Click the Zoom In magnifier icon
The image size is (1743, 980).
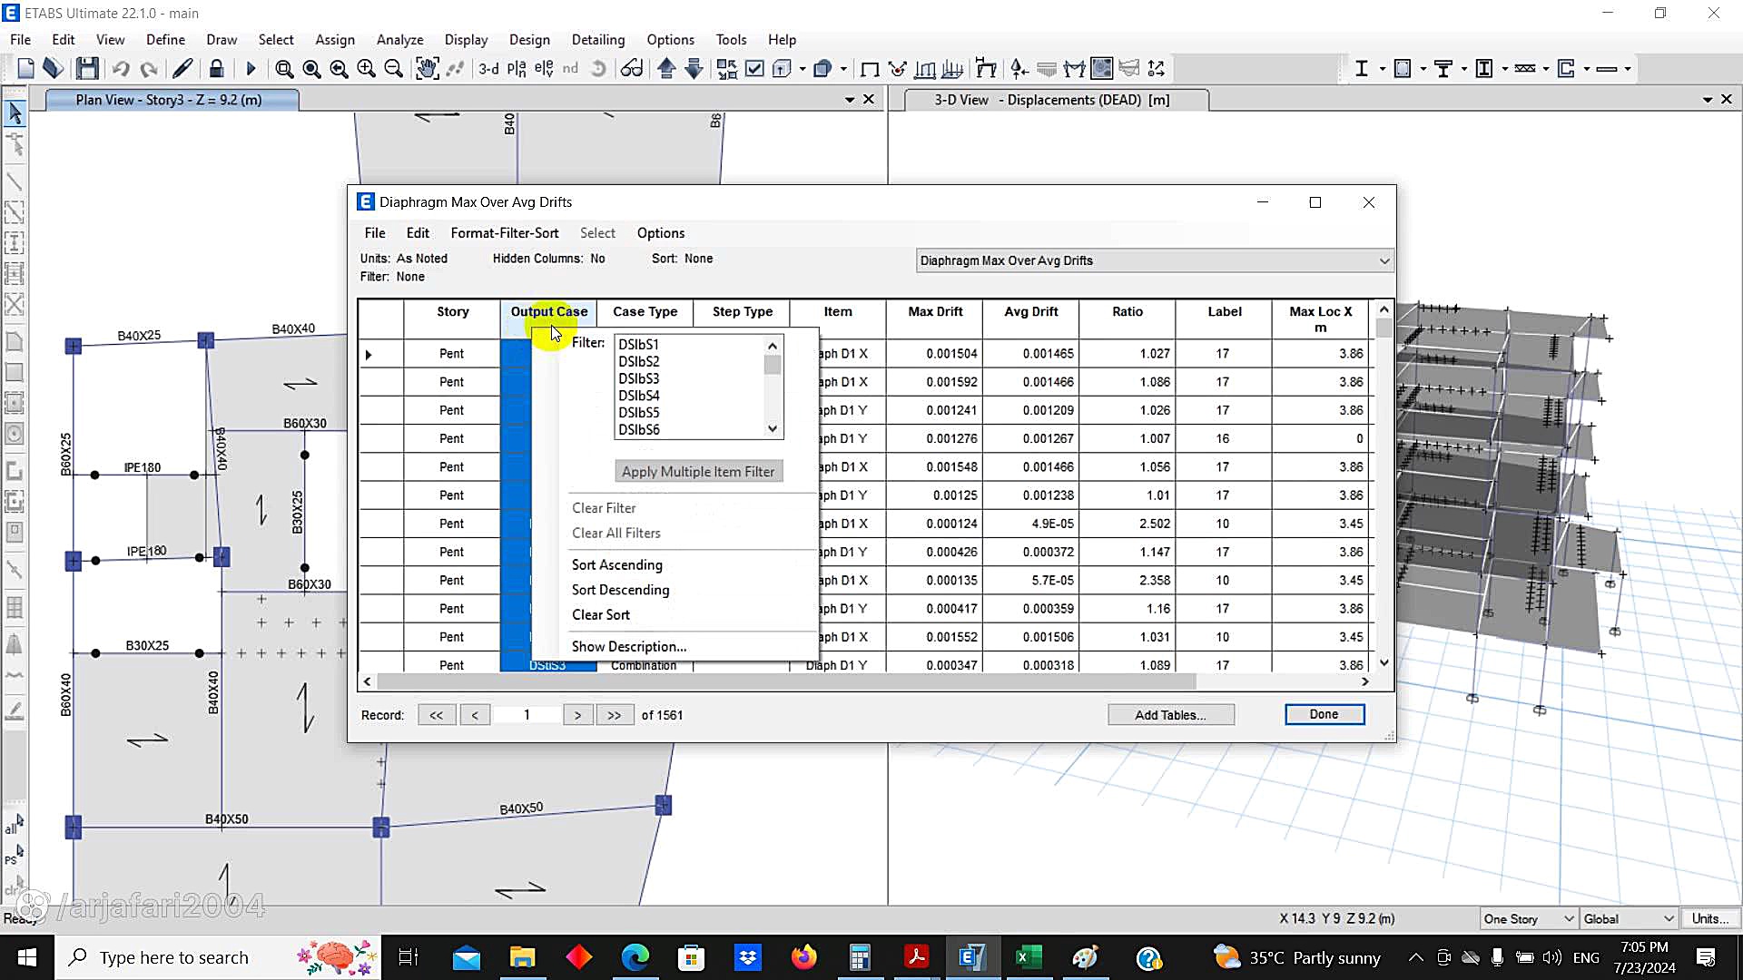367,69
